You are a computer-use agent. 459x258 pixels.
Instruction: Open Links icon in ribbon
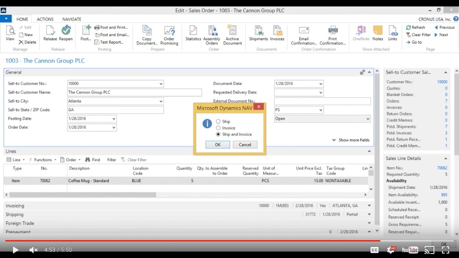coord(392,33)
